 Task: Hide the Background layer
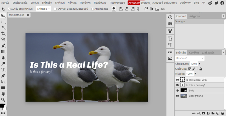click(x=177, y=96)
